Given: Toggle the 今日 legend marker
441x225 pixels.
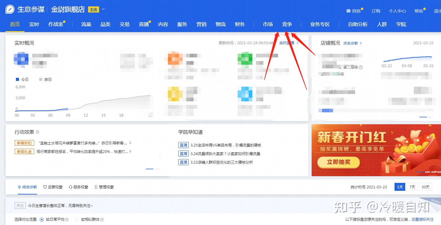Looking at the screenshot, I should click(17, 79).
